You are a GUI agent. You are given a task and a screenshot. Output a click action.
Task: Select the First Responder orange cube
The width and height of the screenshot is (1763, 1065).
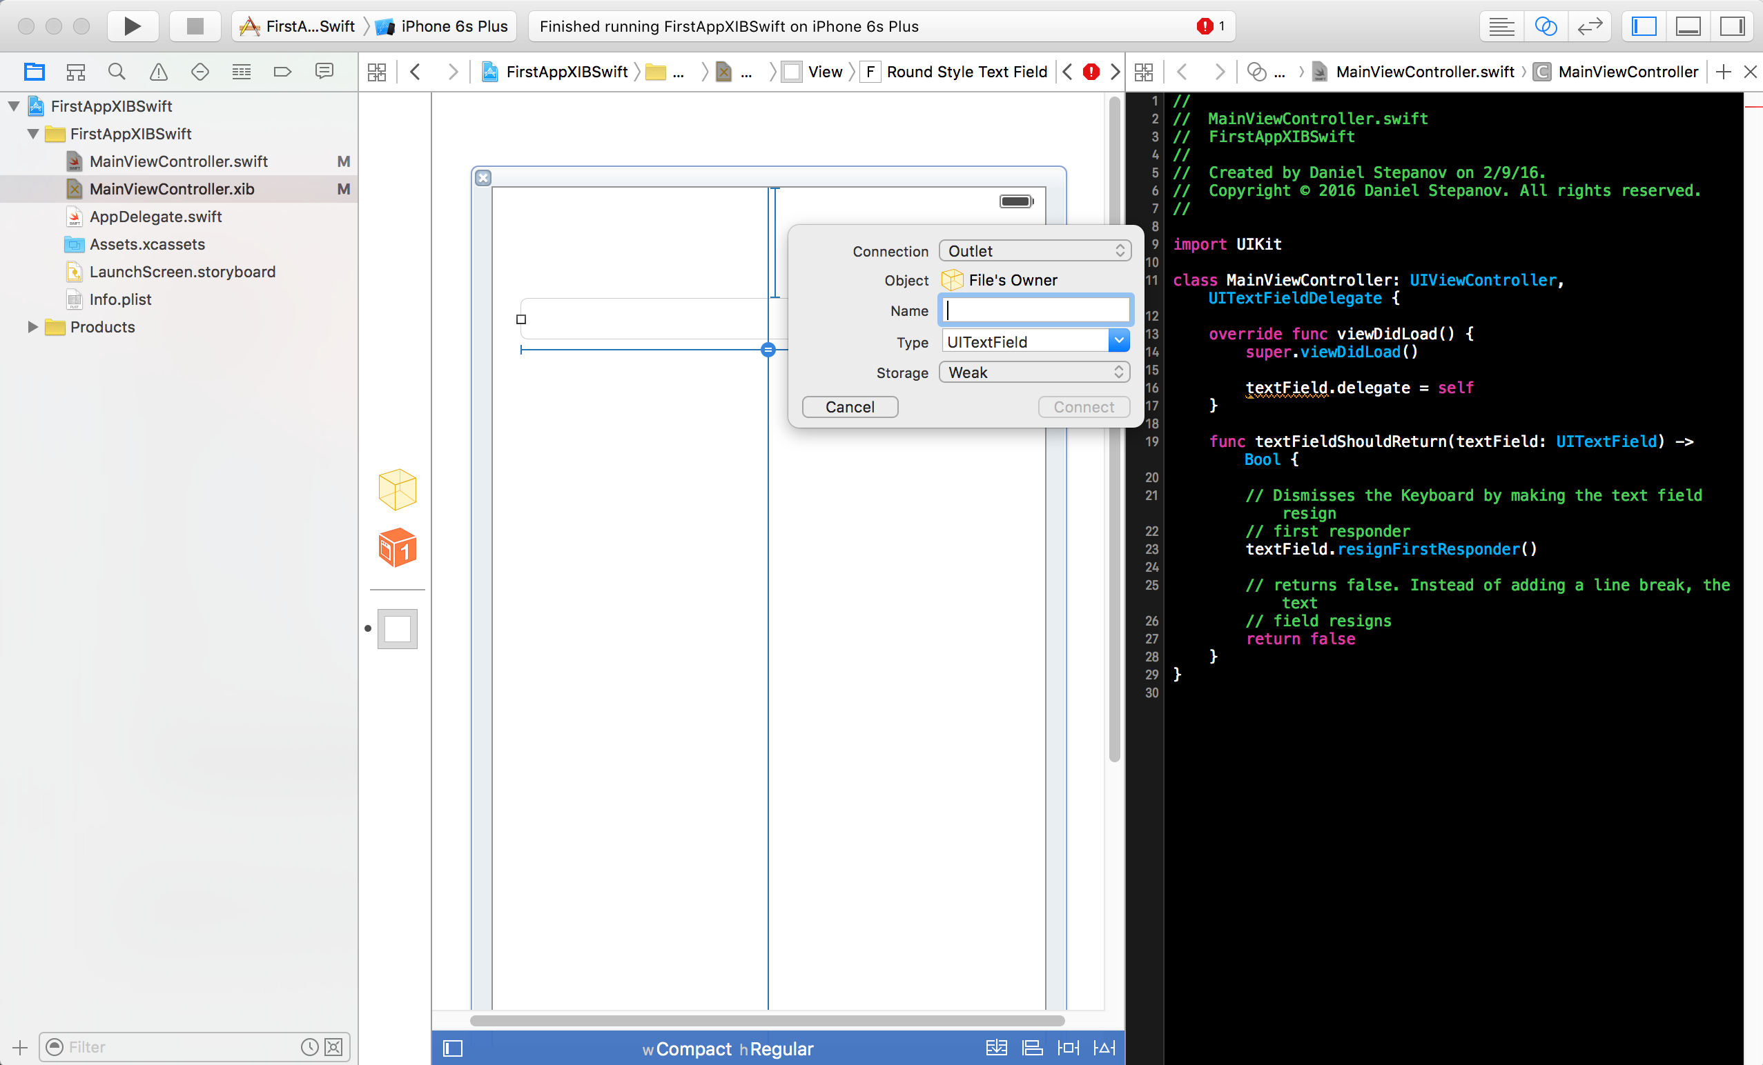[x=397, y=548]
